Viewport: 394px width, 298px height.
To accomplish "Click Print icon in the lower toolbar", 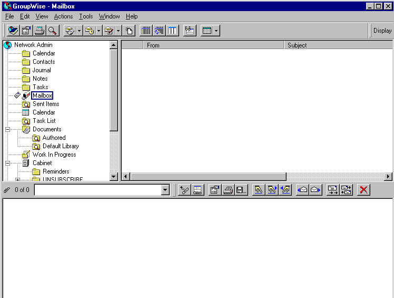I will 228,190.
